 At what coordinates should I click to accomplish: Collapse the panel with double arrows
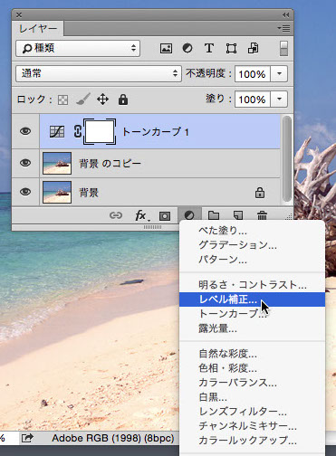[285, 14]
